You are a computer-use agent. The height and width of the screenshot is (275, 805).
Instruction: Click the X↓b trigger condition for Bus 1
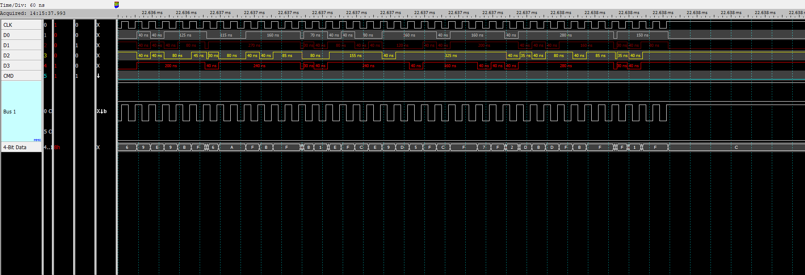[102, 111]
